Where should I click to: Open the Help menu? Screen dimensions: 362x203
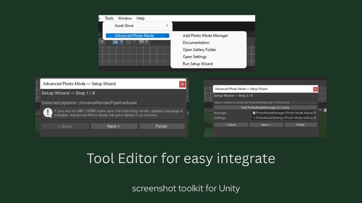click(141, 18)
